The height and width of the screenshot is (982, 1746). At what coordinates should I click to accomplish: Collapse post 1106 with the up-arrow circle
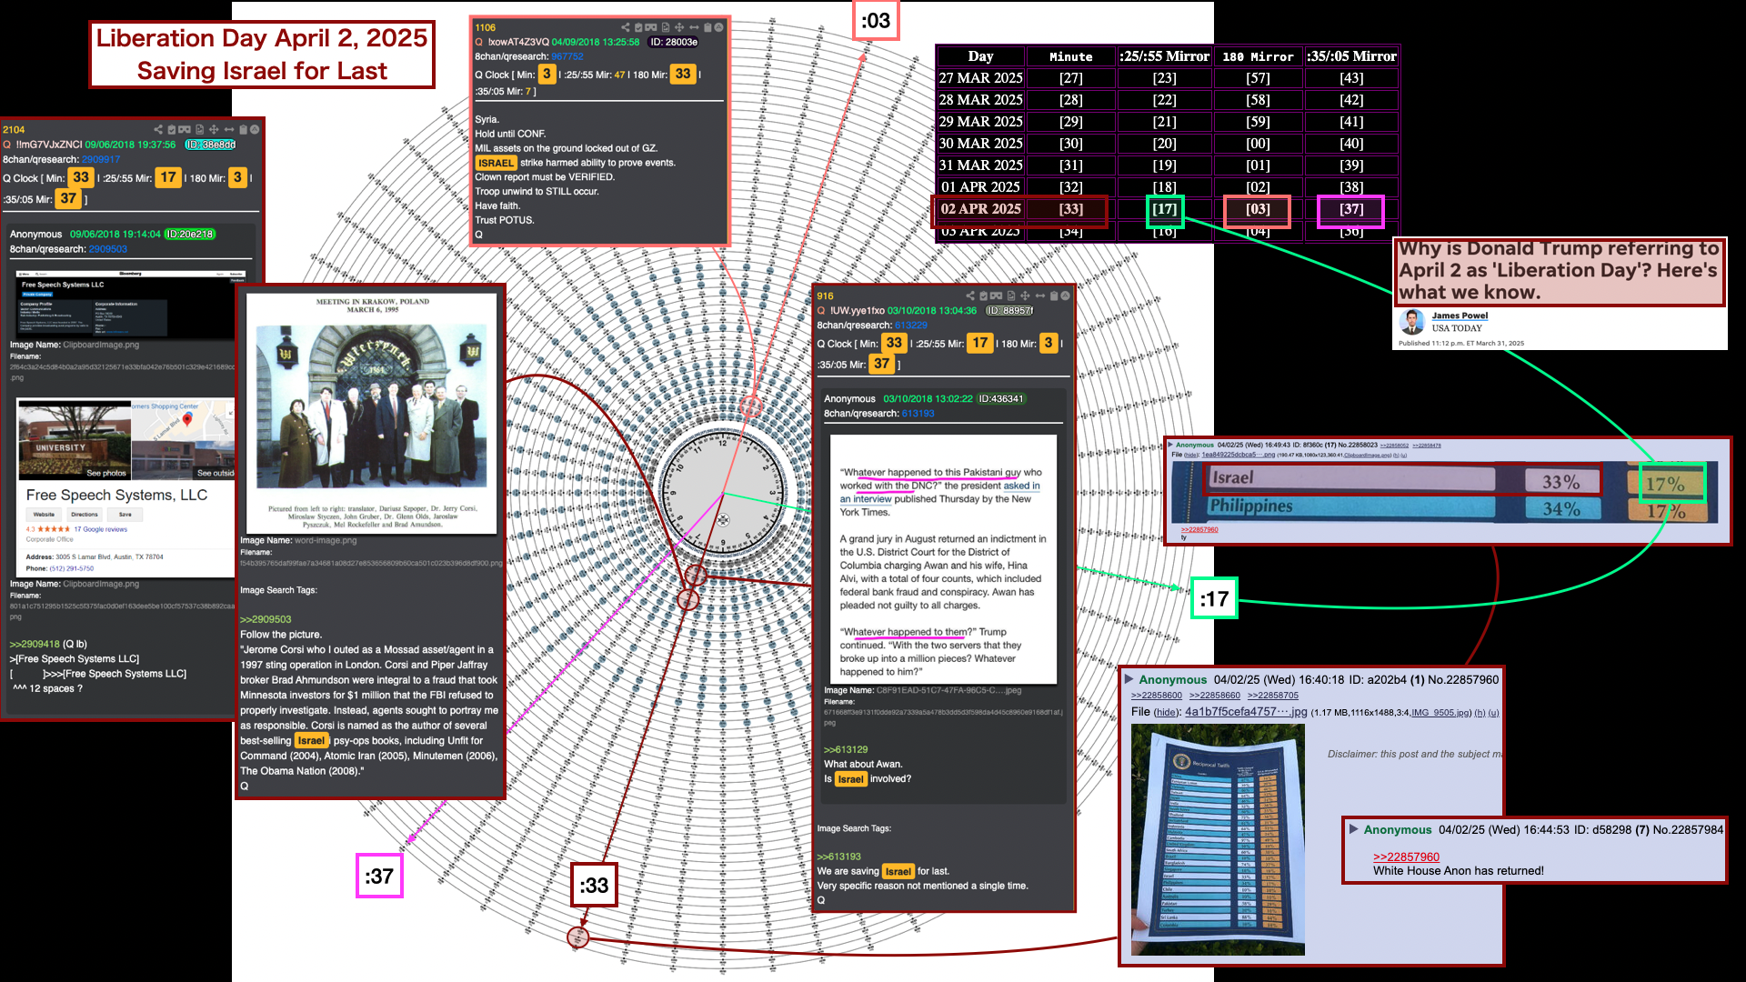coord(719,28)
